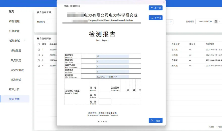
Task: Click the 未完成 status in row 4
Action: pyautogui.click(x=175, y=66)
